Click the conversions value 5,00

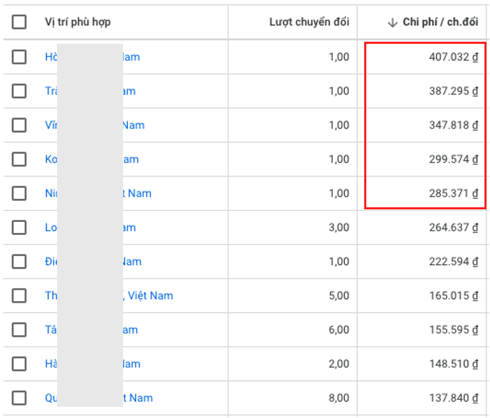coord(338,296)
